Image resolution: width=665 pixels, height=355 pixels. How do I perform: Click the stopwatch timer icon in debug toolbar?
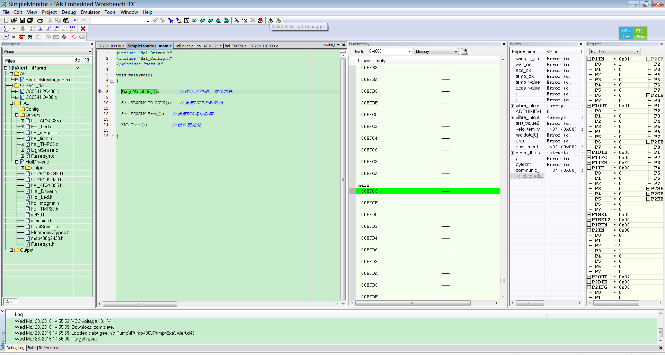click(64, 37)
